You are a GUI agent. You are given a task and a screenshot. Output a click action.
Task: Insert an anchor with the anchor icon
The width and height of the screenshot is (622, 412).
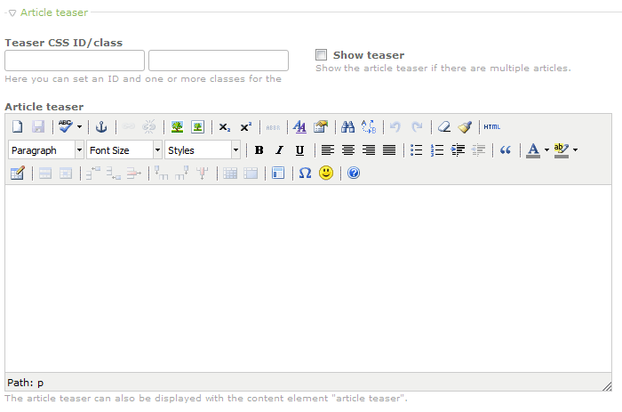(x=101, y=127)
